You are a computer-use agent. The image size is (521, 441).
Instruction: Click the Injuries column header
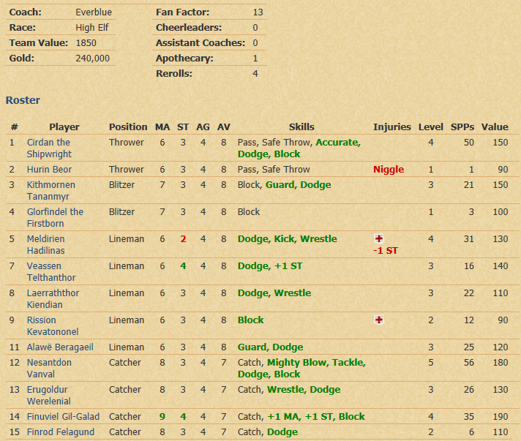click(x=392, y=127)
